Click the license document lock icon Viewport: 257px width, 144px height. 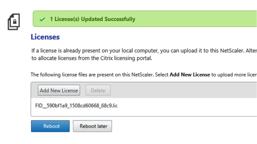[x=14, y=22]
